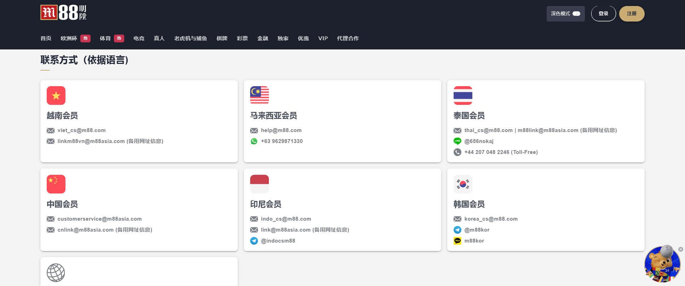Open the 体育 sports menu

click(x=105, y=38)
